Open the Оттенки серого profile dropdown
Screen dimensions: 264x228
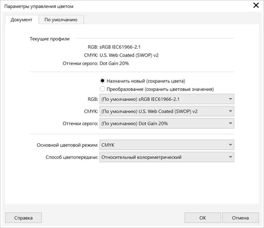point(167,124)
